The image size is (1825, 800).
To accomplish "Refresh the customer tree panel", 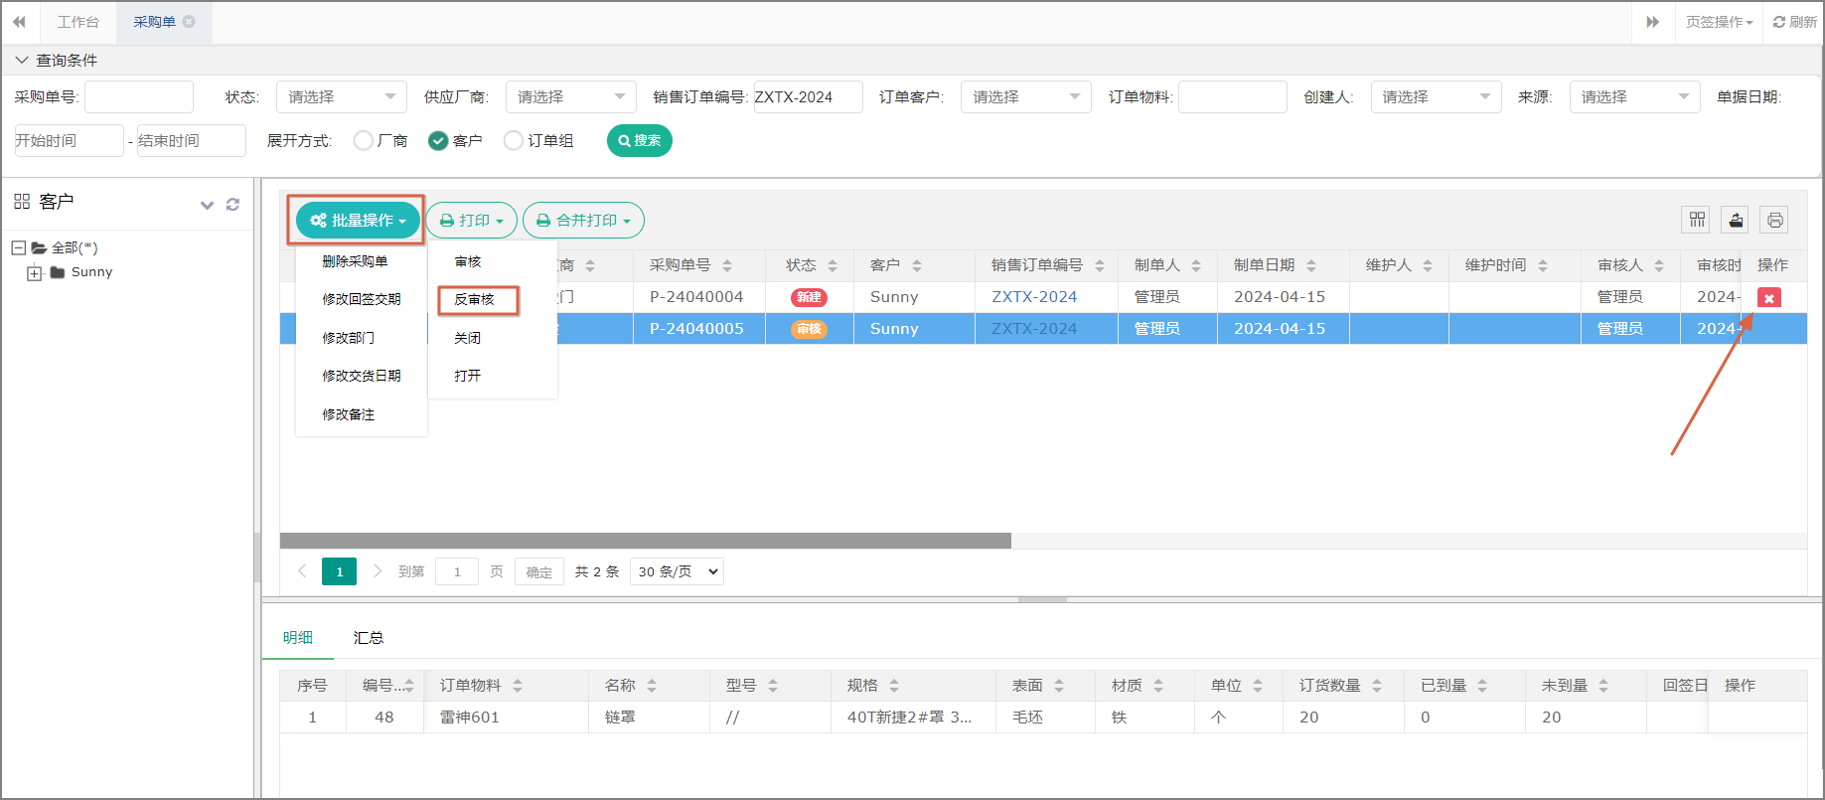I will click(x=232, y=204).
